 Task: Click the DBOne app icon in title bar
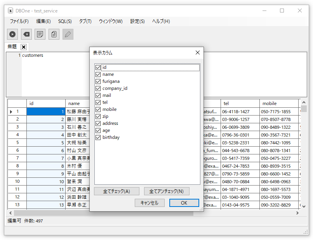pyautogui.click(x=10, y=11)
